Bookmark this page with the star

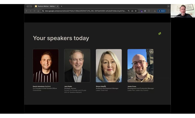pyautogui.click(x=136, y=11)
